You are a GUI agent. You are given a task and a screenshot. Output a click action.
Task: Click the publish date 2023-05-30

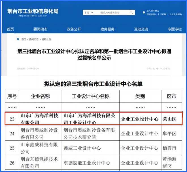coord(33,68)
